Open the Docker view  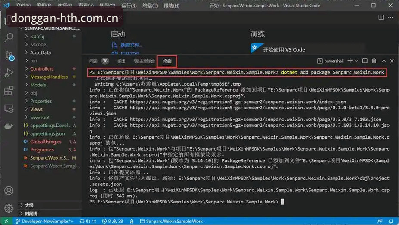(9, 126)
